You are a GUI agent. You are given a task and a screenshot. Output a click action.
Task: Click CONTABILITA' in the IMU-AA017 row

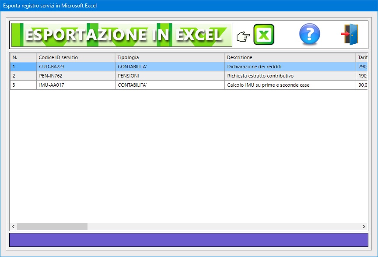[170, 85]
